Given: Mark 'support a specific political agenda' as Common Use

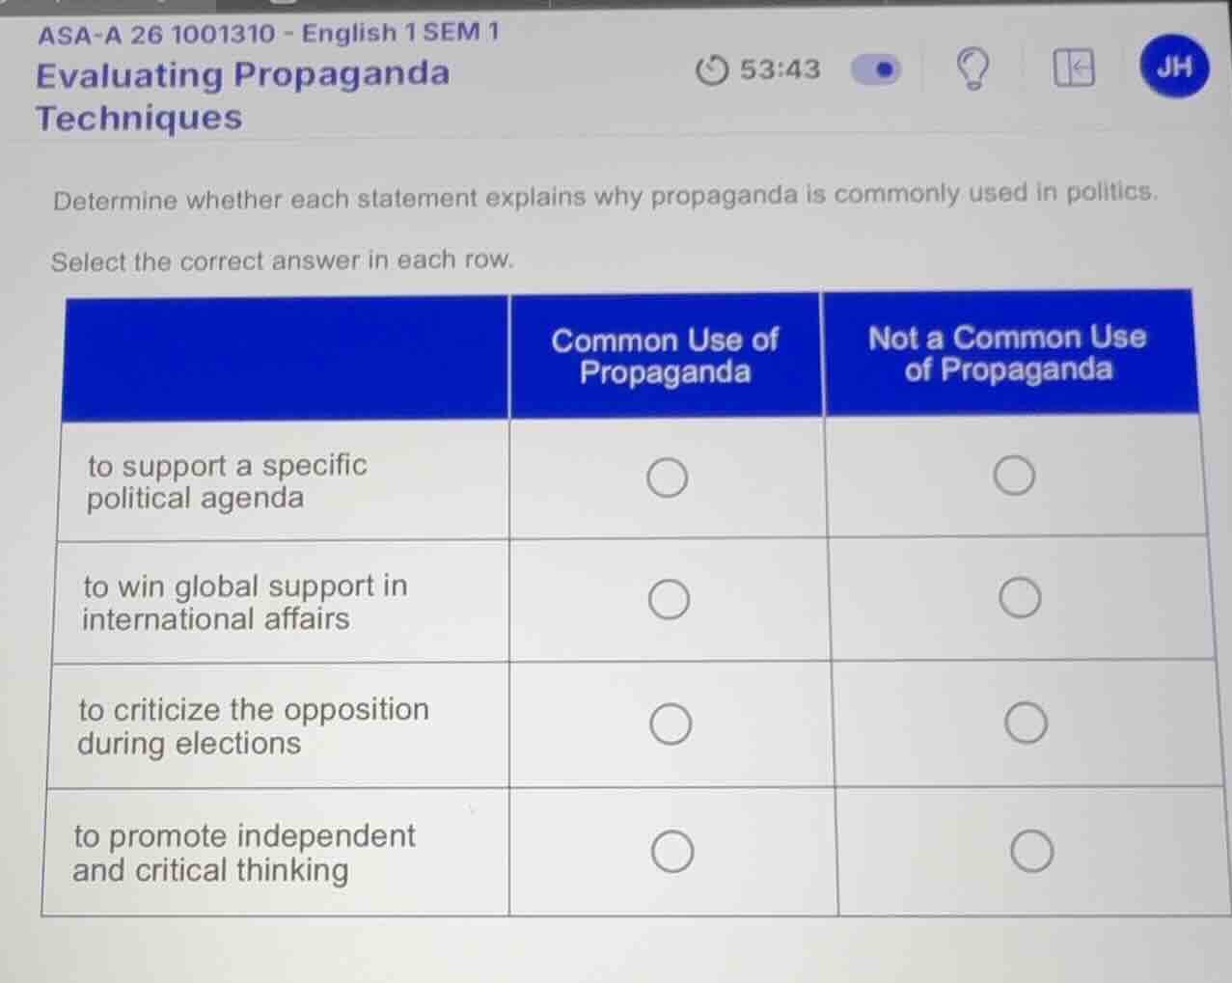Looking at the screenshot, I should point(666,477).
